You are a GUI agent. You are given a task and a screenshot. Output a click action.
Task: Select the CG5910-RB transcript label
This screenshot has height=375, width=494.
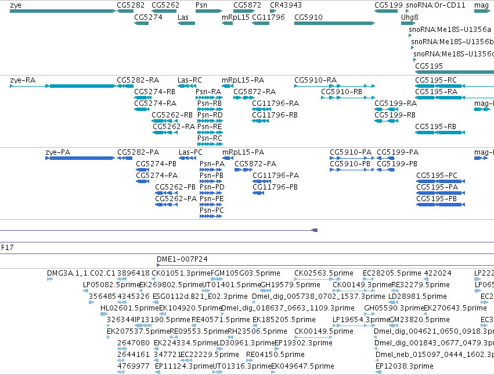point(341,92)
